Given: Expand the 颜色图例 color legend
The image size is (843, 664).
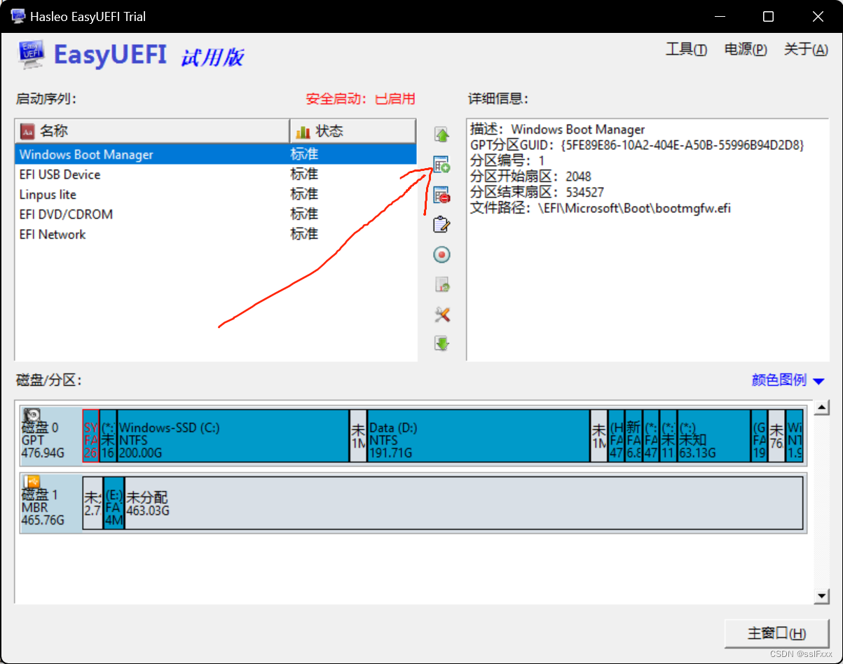Looking at the screenshot, I should pyautogui.click(x=788, y=380).
